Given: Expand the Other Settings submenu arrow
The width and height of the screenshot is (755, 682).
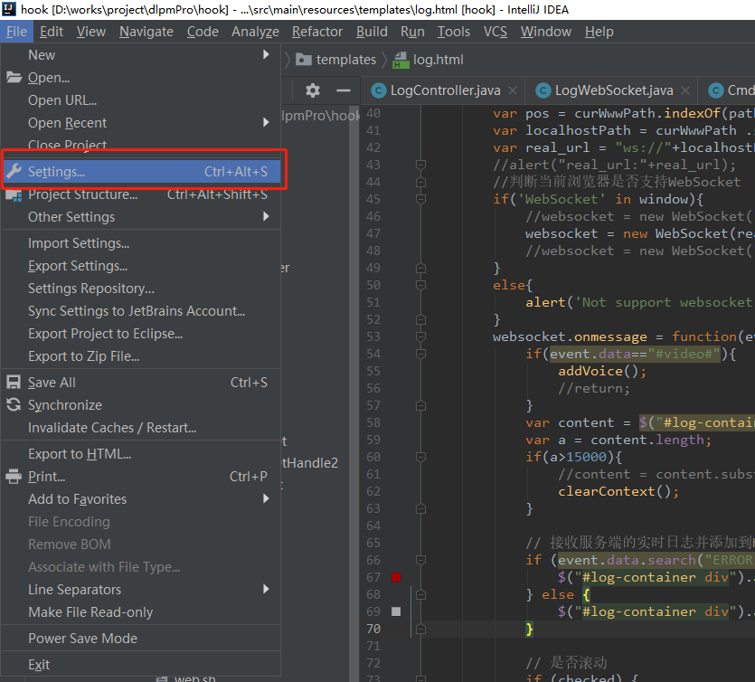Looking at the screenshot, I should click(x=266, y=216).
